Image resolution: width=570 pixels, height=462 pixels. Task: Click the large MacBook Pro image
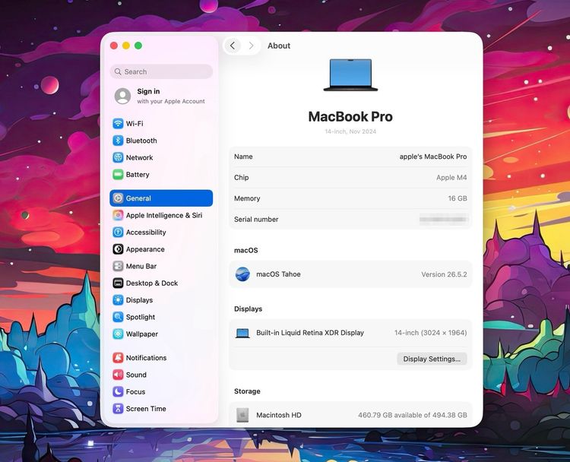pyautogui.click(x=350, y=75)
